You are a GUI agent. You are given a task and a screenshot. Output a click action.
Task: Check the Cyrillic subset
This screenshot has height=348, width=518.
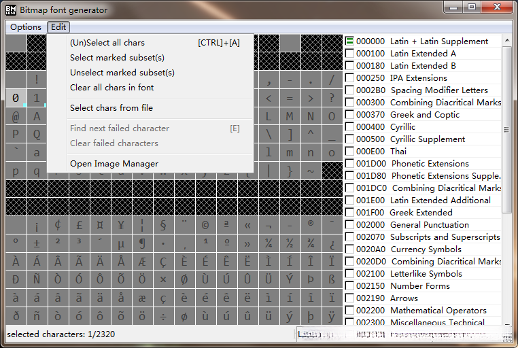pos(349,127)
